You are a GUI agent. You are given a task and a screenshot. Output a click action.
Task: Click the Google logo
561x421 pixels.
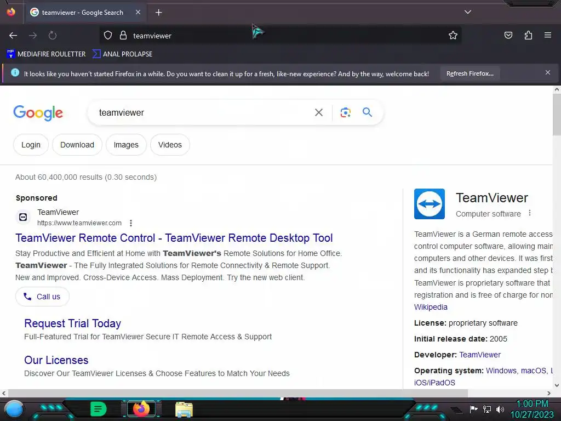[x=38, y=113]
